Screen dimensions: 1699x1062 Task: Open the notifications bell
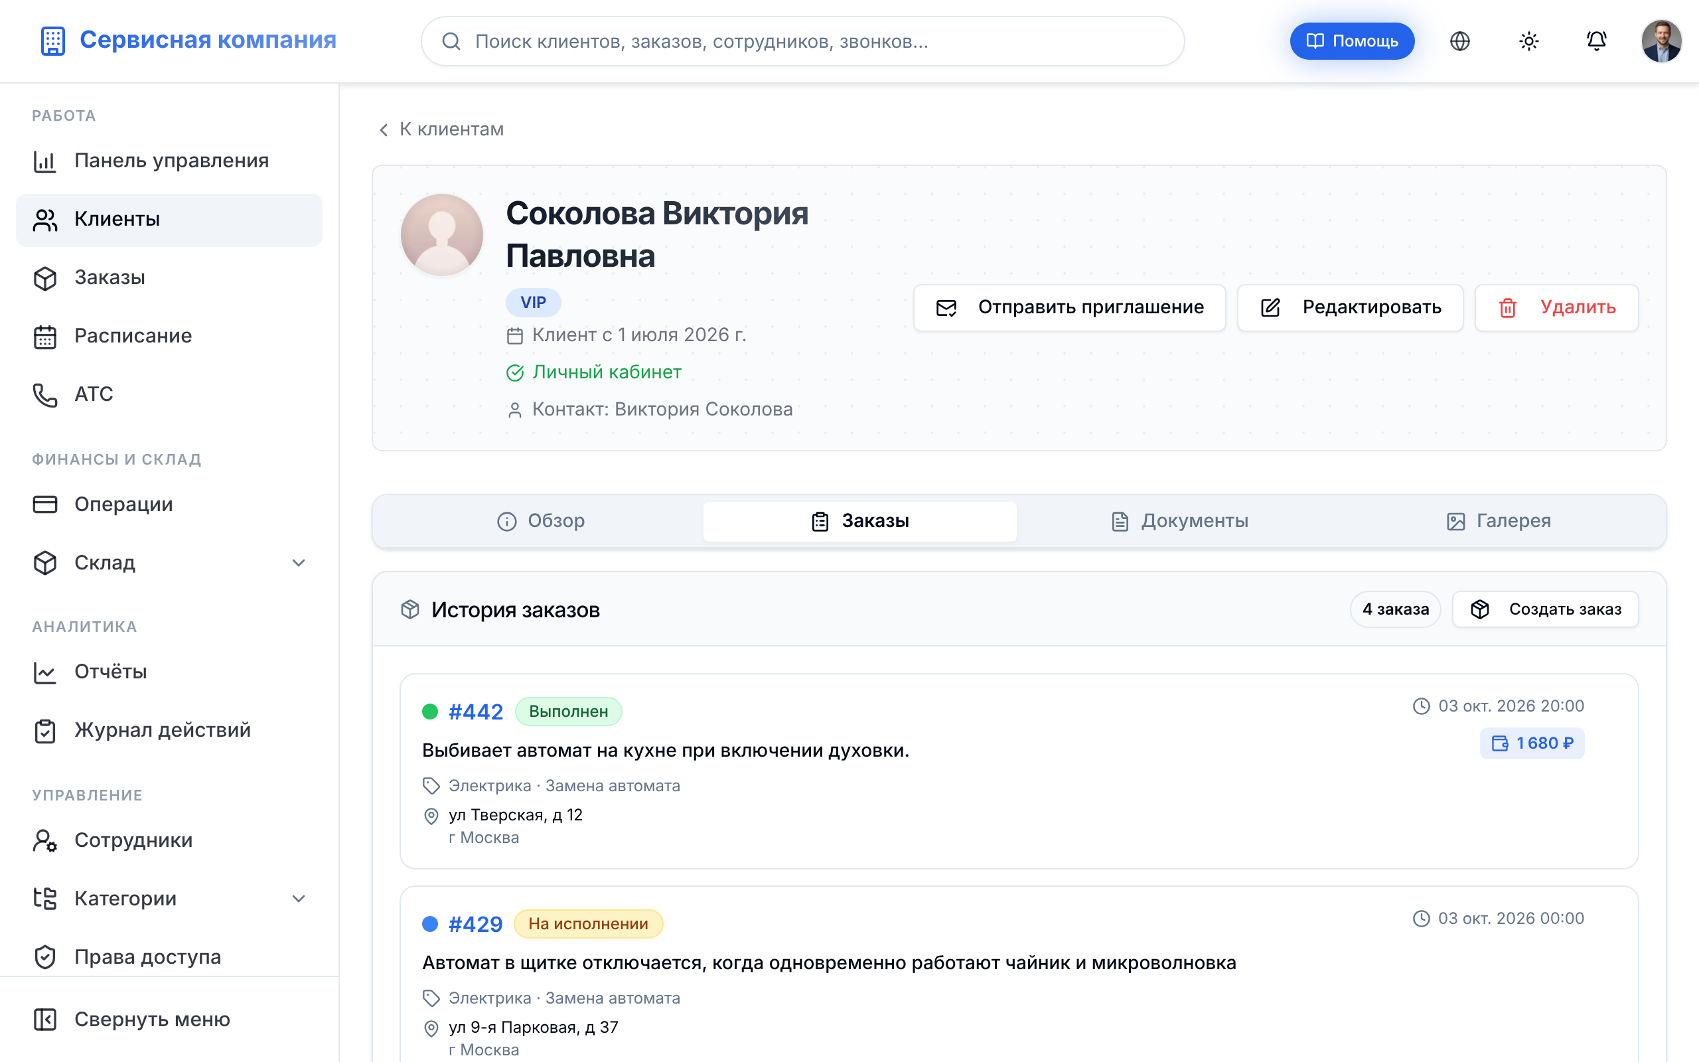1597,41
